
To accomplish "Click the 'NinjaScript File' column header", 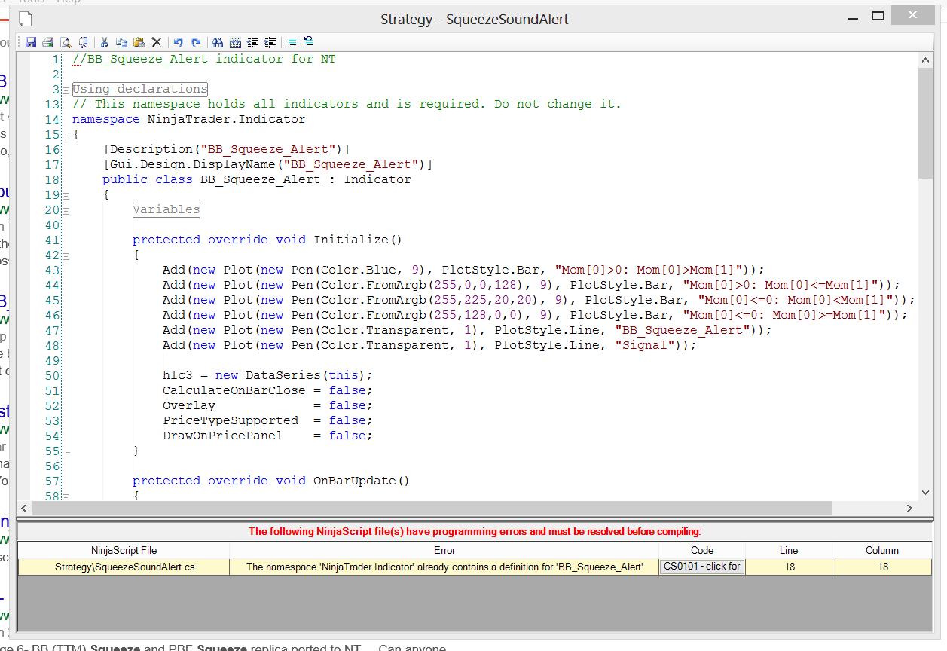I will pyautogui.click(x=124, y=550).
